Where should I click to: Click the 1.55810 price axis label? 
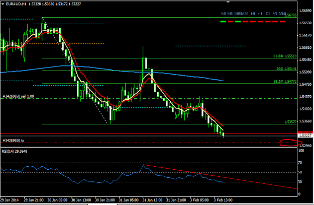(x=305, y=47)
